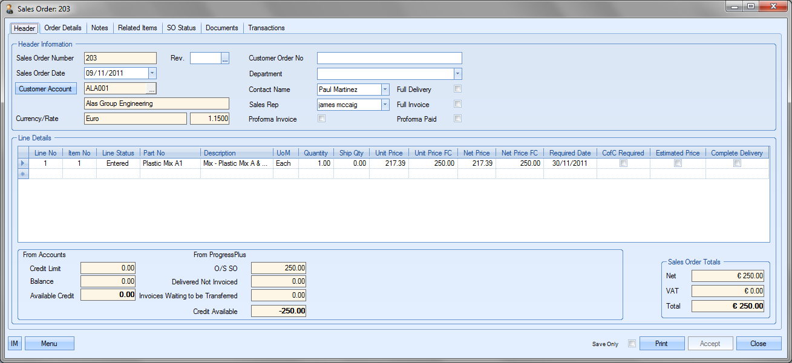Open the Contact Name dropdown

click(385, 90)
